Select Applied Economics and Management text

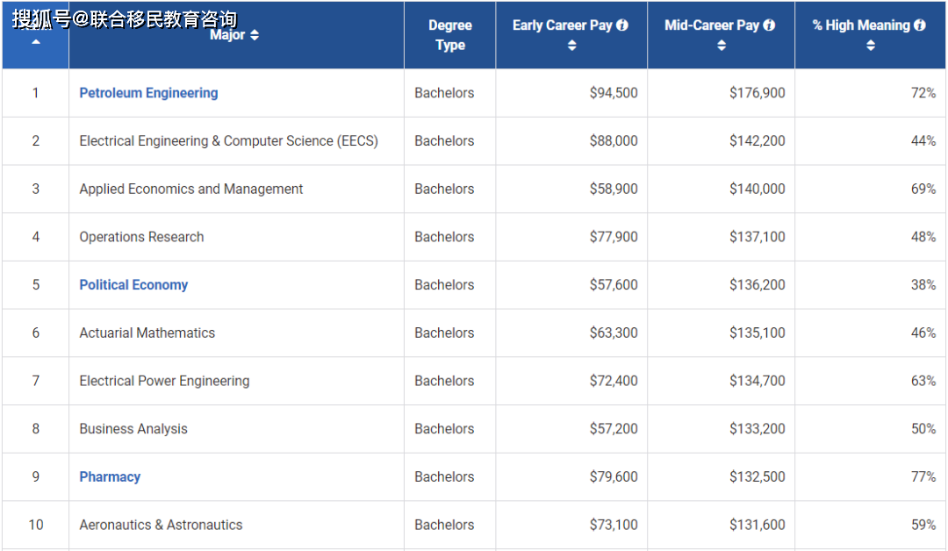pyautogui.click(x=191, y=190)
